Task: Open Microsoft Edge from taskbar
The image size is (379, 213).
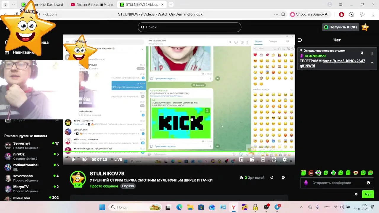Action: click(179, 207)
